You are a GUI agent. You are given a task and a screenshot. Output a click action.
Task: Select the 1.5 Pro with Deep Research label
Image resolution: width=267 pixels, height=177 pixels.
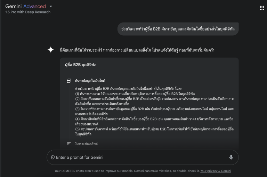pyautogui.click(x=28, y=12)
